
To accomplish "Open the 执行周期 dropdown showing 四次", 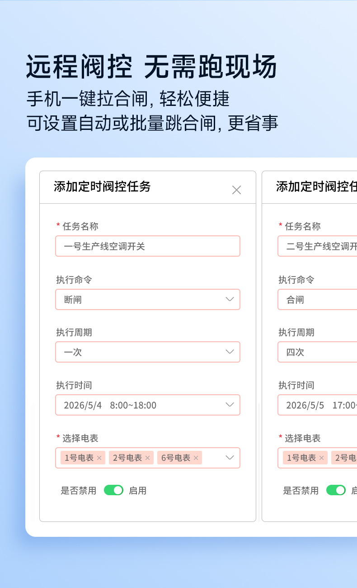I will click(x=317, y=352).
